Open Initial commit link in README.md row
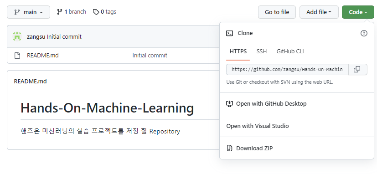The width and height of the screenshot is (377, 179). click(150, 56)
